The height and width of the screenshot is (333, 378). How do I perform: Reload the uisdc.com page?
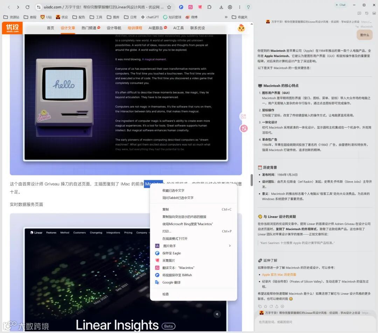click(28, 7)
